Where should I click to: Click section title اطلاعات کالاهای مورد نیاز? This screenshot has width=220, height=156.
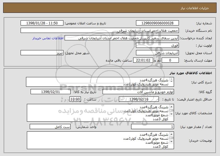coord(191,73)
